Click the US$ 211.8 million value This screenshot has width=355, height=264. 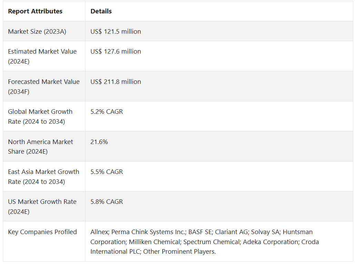[x=115, y=81]
